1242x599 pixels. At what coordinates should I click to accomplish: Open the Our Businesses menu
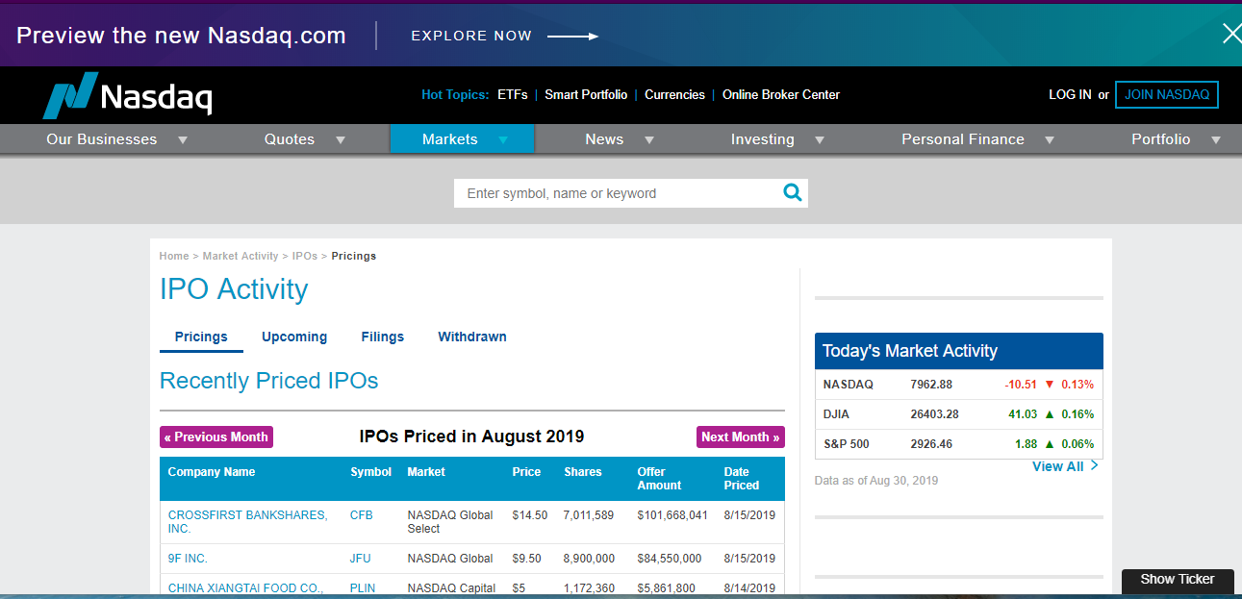point(101,139)
